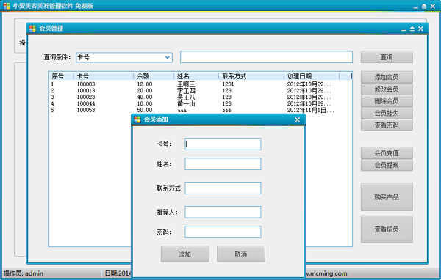Image resolution: width=441 pixels, height=280 pixels.
Task: Click the 会员添加 dialog title icon
Action: coord(137,119)
